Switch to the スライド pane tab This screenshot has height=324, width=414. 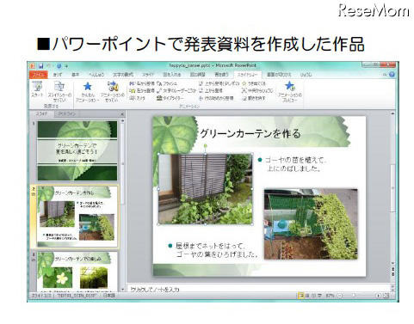41,113
